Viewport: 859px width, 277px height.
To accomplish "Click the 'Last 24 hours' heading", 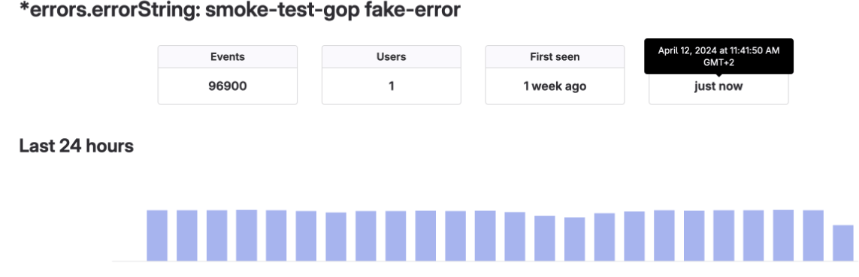I will tap(76, 146).
